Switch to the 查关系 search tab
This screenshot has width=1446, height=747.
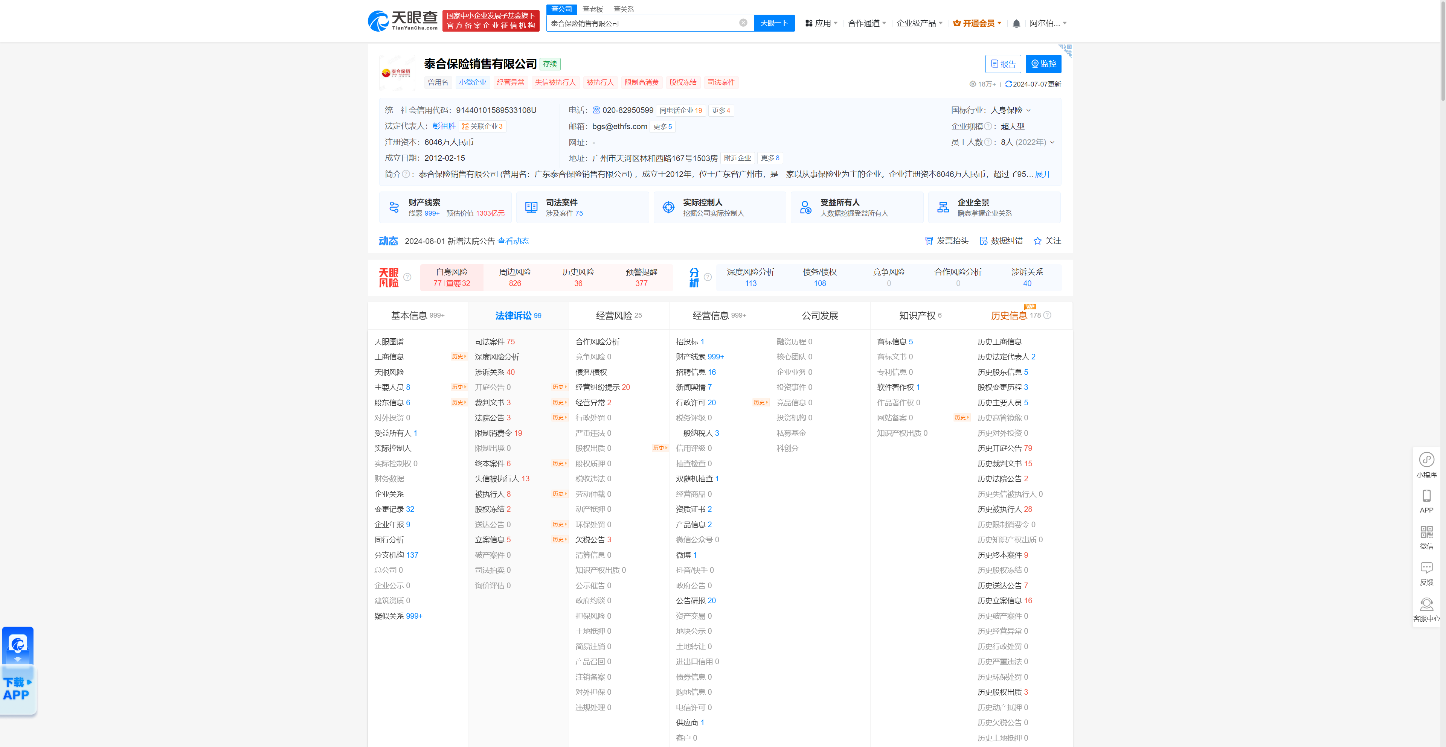tap(623, 9)
